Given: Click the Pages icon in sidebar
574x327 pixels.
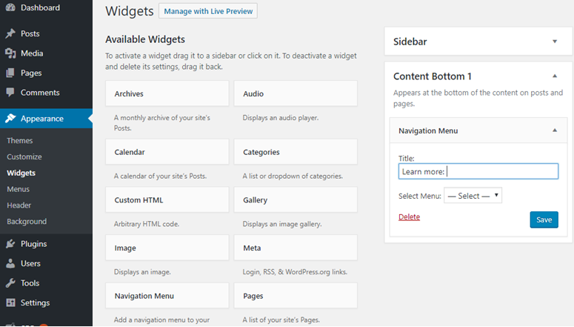Looking at the screenshot, I should click(x=10, y=73).
